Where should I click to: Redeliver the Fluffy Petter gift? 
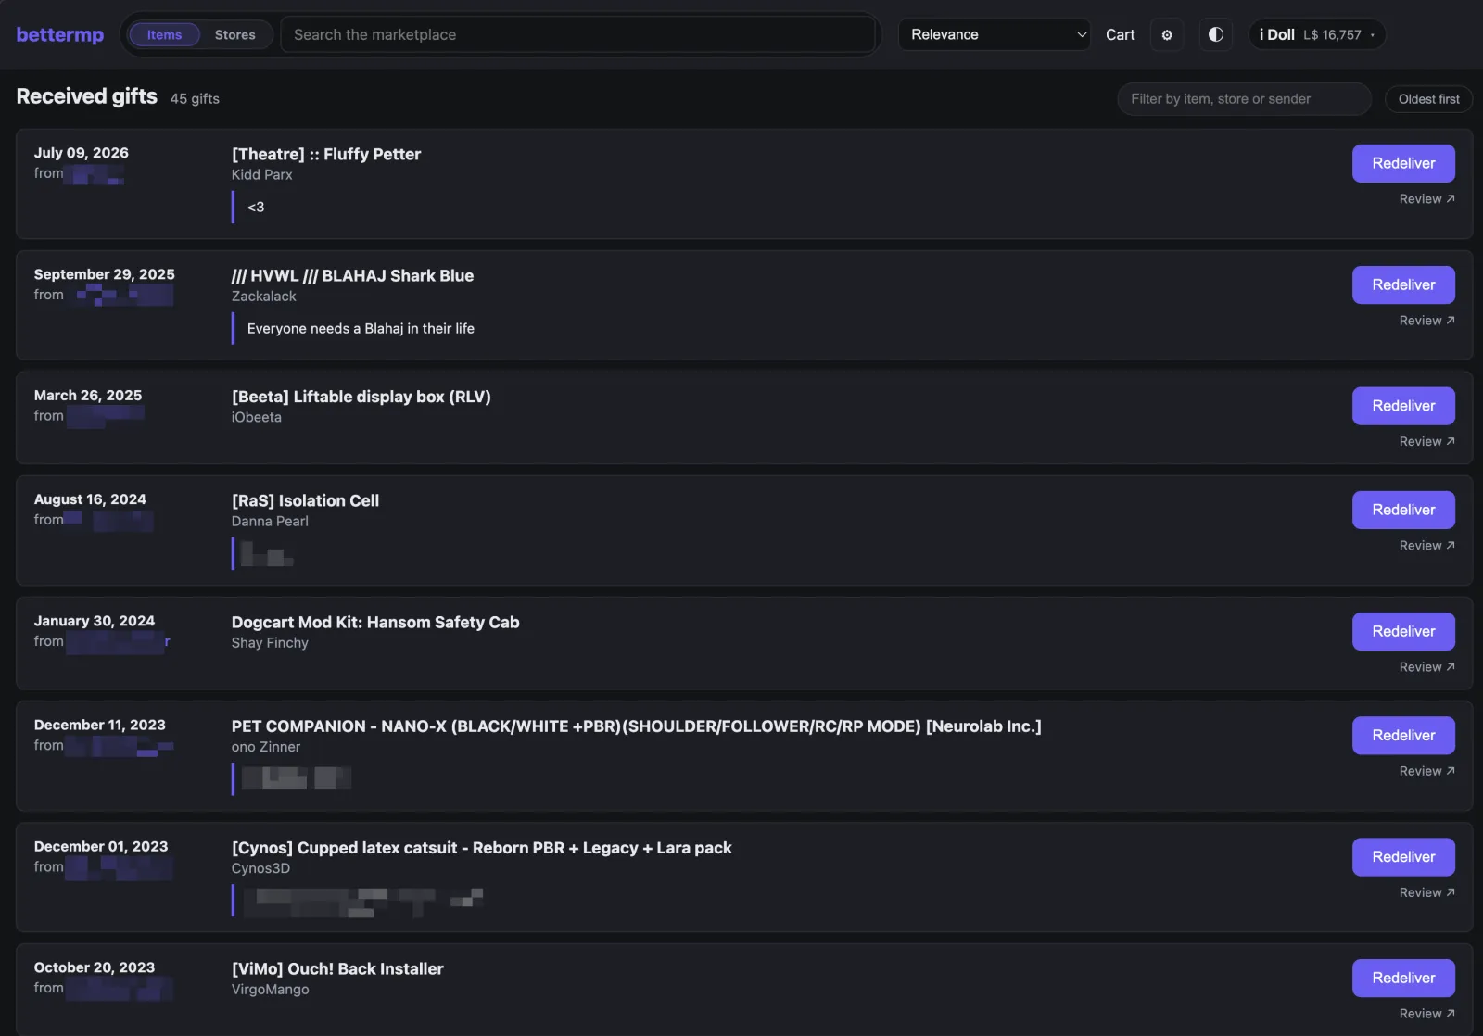tap(1403, 163)
